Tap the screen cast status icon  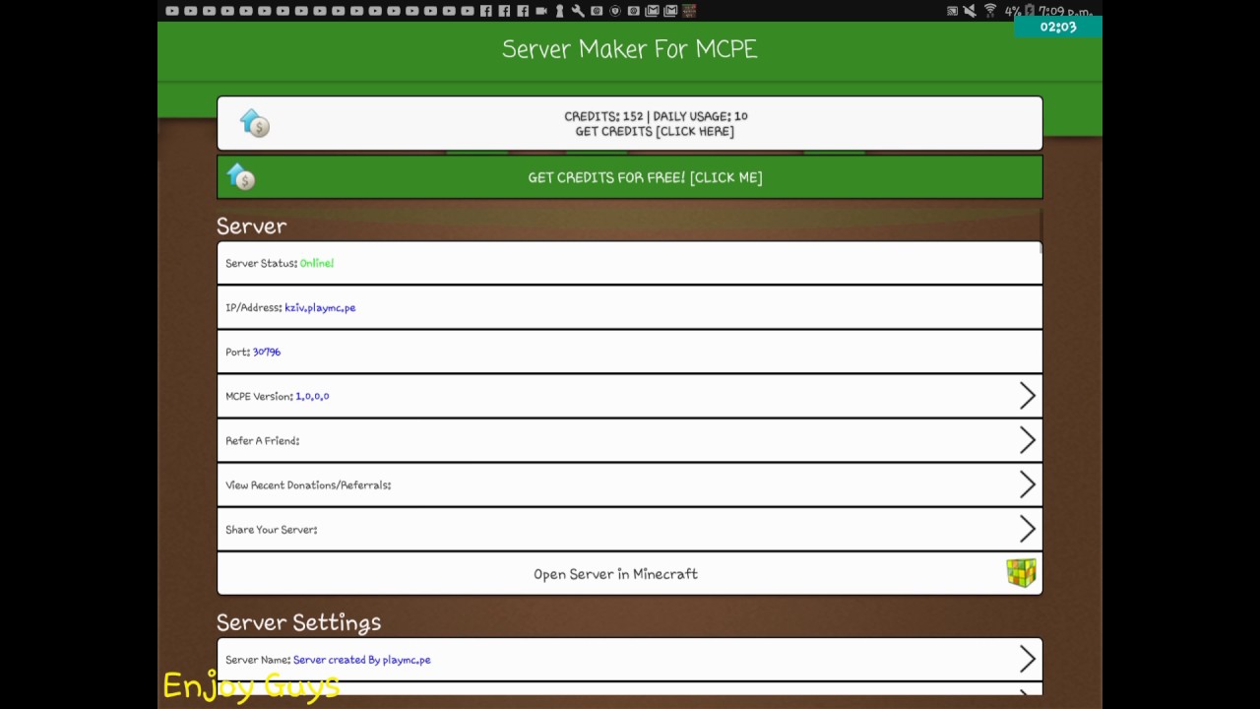pos(952,11)
